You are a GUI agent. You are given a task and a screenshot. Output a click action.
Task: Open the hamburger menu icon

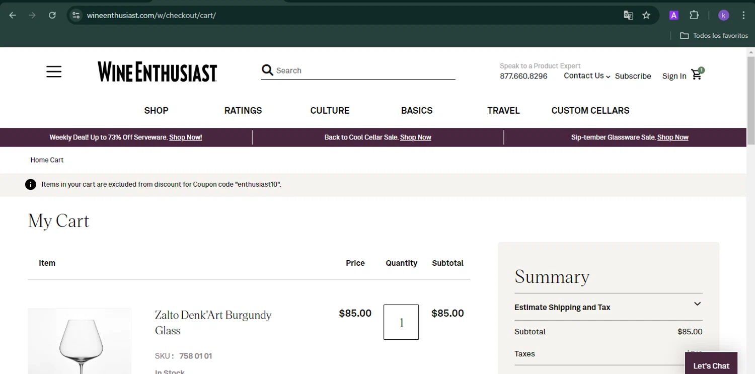(x=54, y=71)
